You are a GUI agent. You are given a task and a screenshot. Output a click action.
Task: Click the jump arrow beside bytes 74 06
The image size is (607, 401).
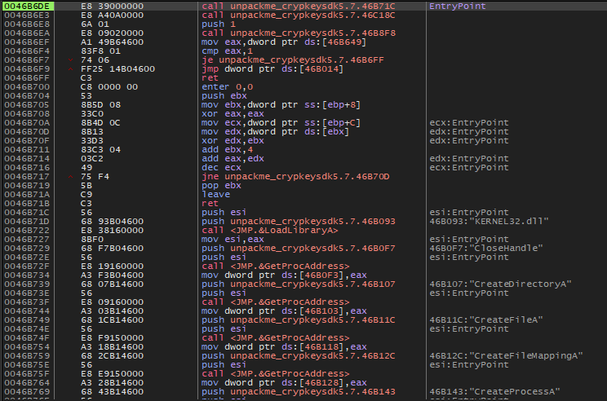click(70, 60)
